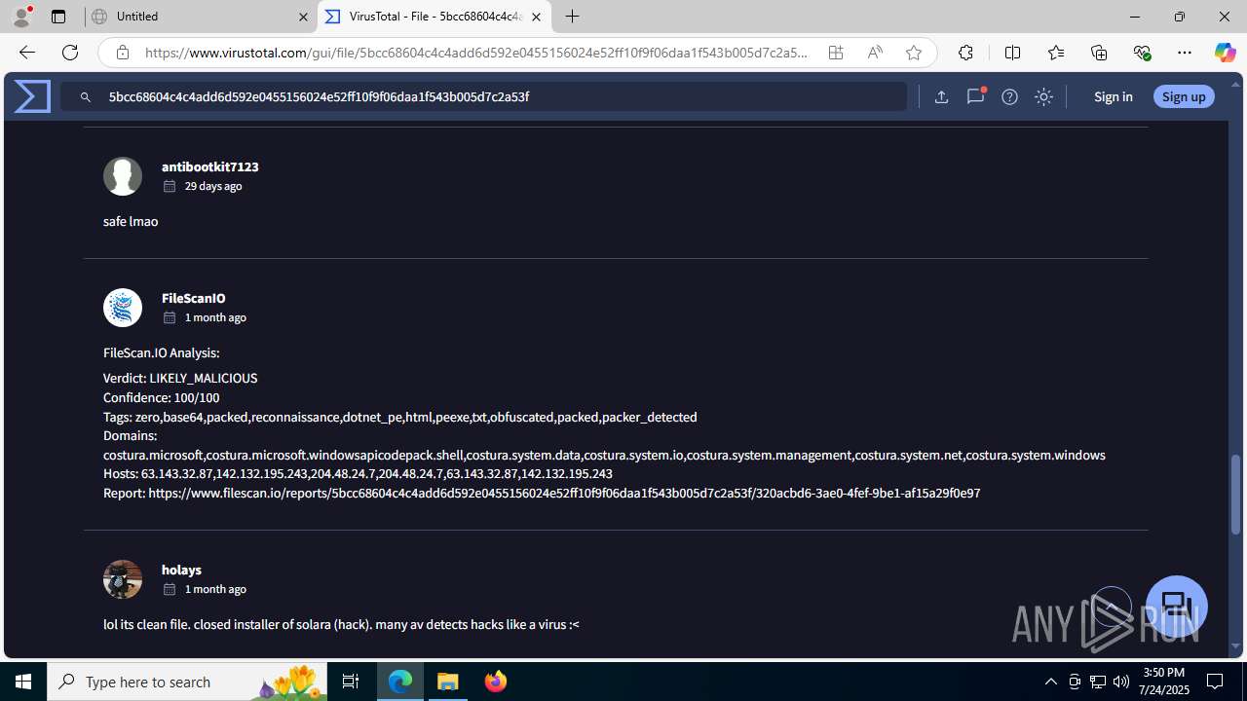This screenshot has height=701, width=1247.
Task: Open Split screen icon
Action: (1012, 53)
